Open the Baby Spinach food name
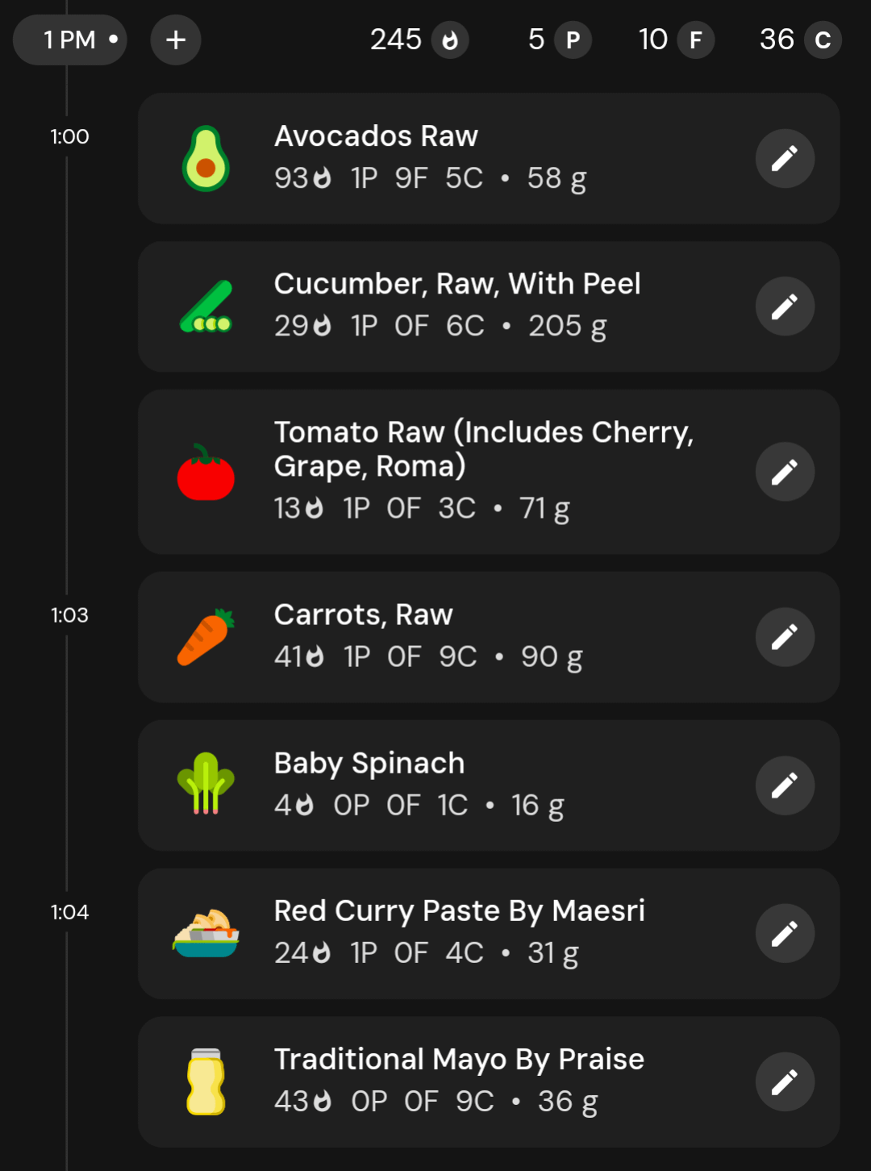 (x=369, y=763)
